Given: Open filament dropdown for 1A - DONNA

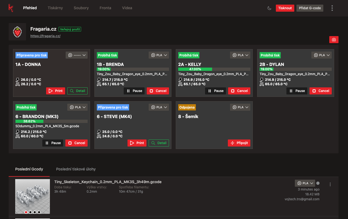Looking at the screenshot, I should (76, 55).
